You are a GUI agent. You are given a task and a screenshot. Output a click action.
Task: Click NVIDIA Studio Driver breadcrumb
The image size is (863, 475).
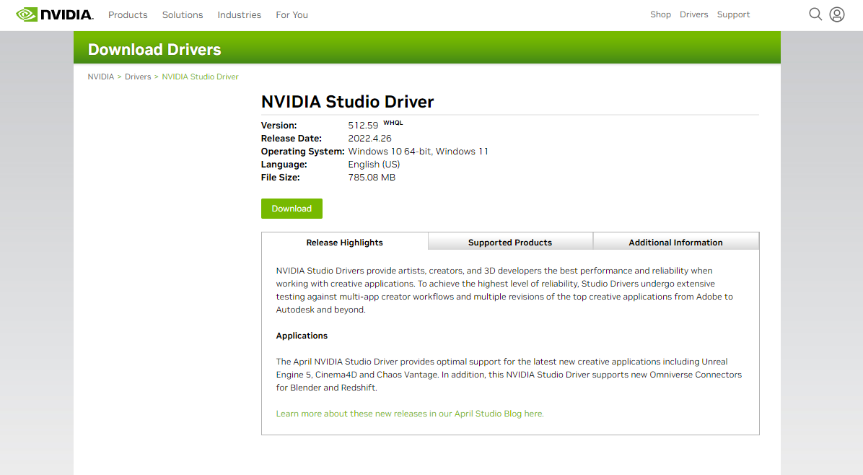(200, 77)
